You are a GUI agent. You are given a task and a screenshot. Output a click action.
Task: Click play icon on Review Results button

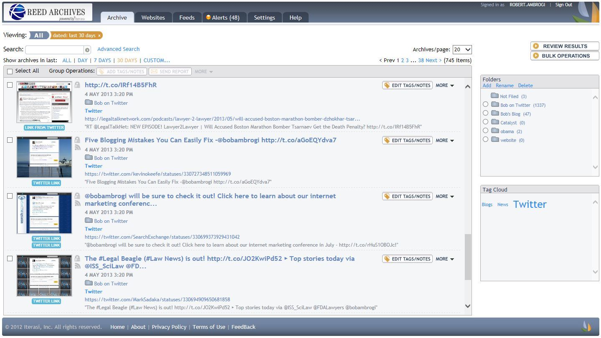(536, 46)
